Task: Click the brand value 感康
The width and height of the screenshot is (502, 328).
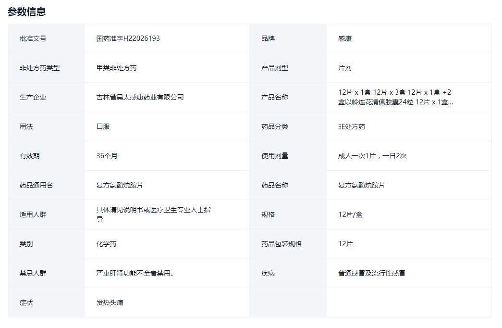Action: click(x=345, y=38)
